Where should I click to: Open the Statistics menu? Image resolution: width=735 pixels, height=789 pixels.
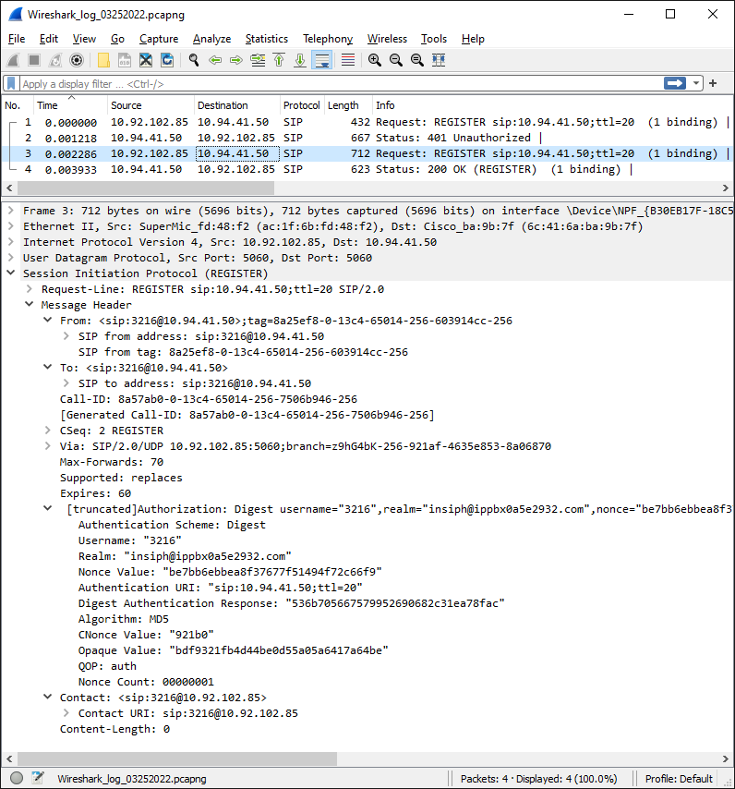coord(267,39)
